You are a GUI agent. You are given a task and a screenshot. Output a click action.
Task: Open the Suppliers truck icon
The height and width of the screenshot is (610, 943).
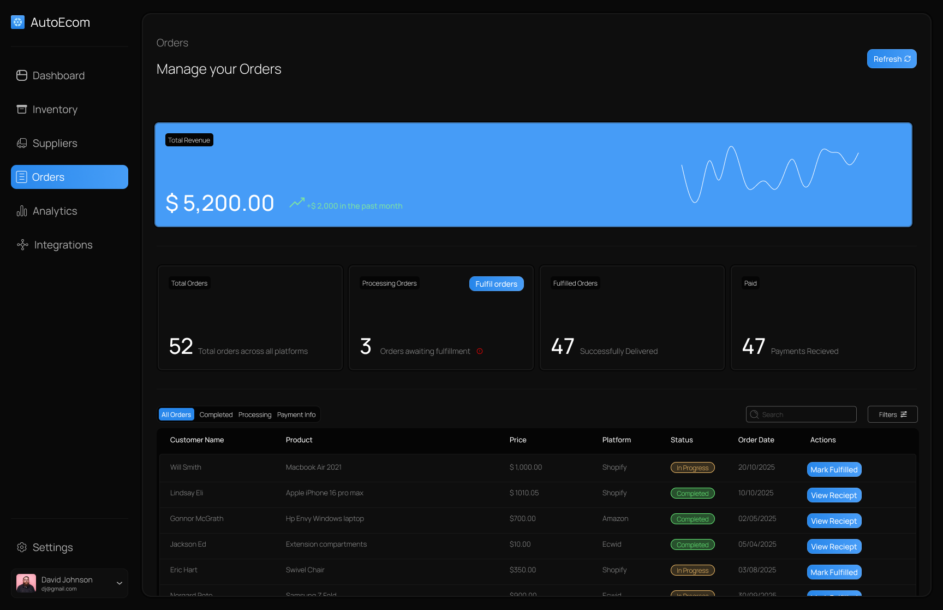pyautogui.click(x=22, y=143)
